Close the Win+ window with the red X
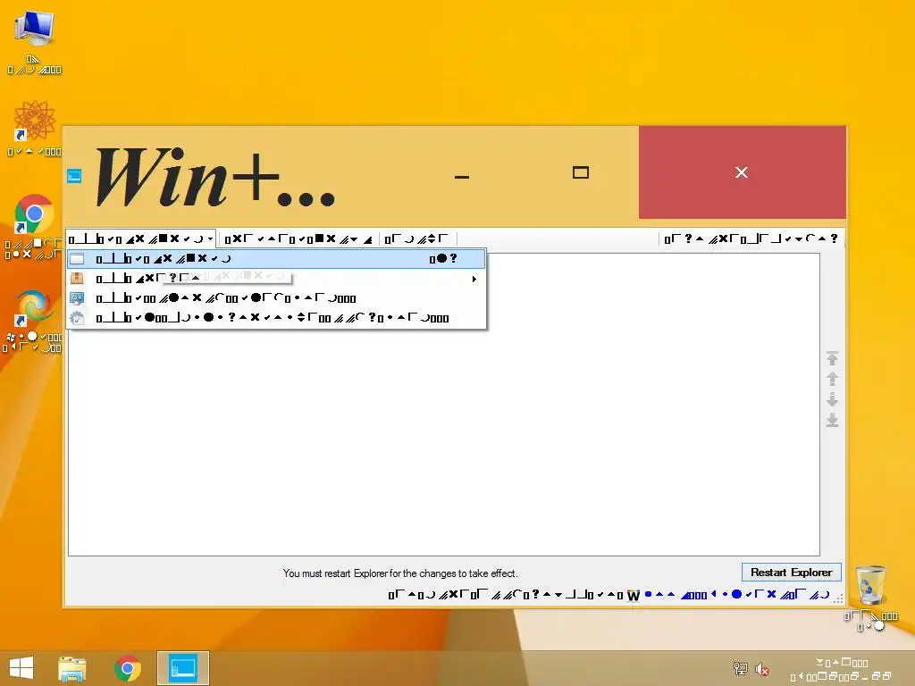This screenshot has width=915, height=686. coord(742,172)
